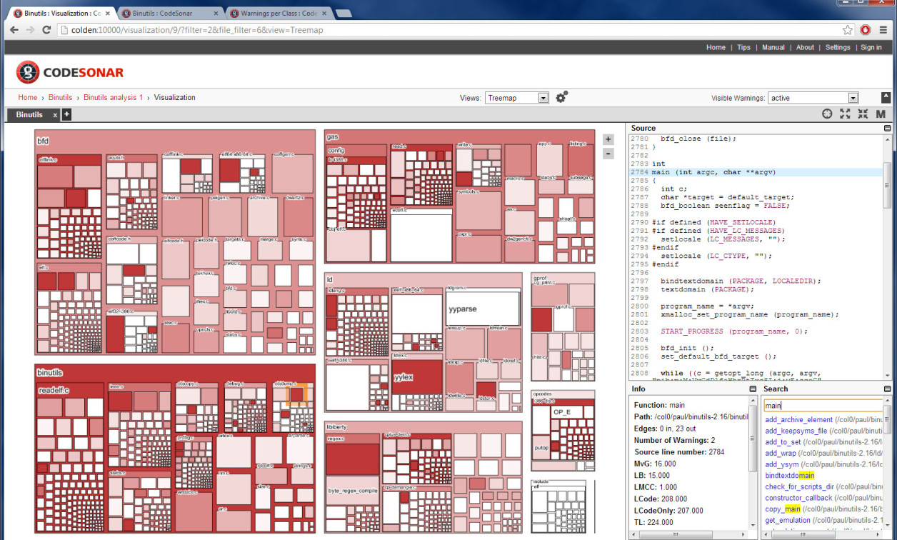
Task: Click the visualization settings gear icon
Action: coord(561,97)
